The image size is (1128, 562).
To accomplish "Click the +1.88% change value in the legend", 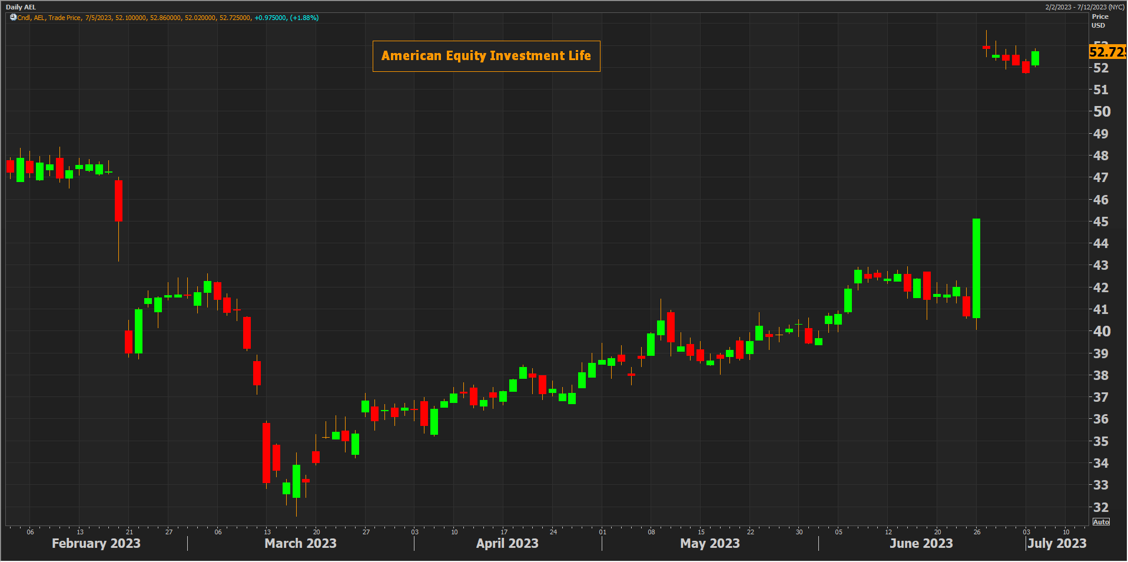I will (304, 18).
